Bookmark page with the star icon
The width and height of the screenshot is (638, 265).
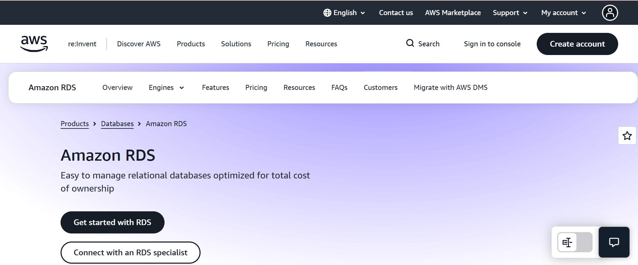[627, 136]
